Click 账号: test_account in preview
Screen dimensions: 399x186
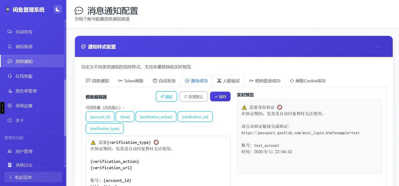coord(261,146)
